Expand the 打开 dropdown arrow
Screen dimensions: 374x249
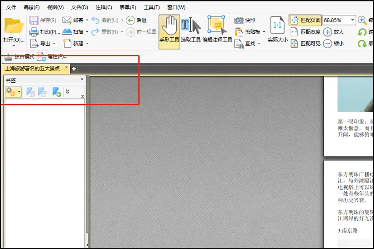coord(14,45)
